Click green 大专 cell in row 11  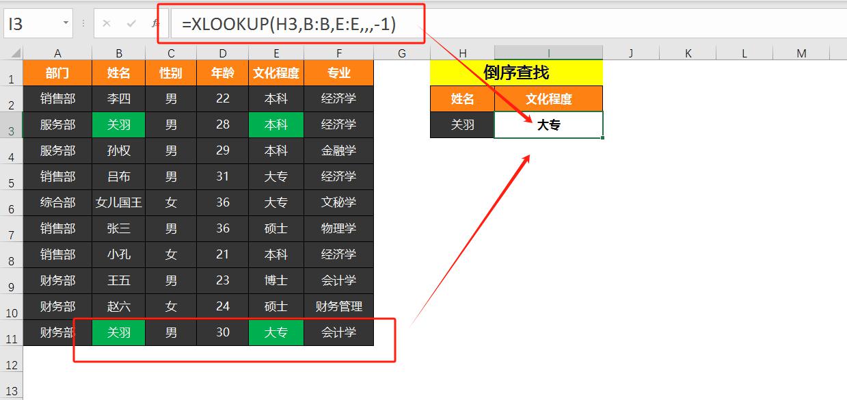[276, 333]
